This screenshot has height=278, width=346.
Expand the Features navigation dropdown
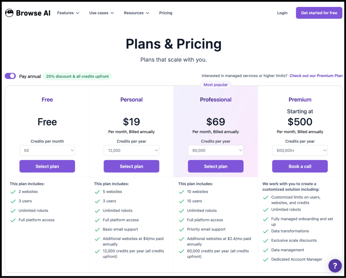(68, 13)
